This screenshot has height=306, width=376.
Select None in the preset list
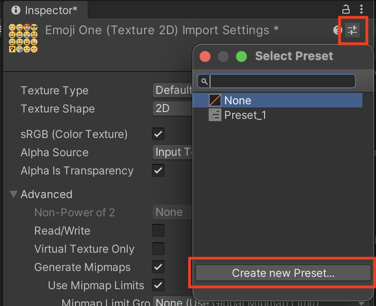[239, 100]
